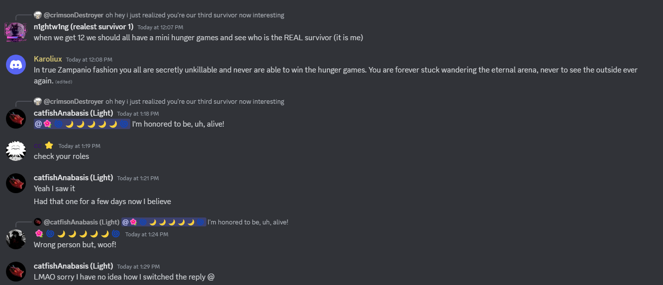Click catfishAnabasis avatar beside "Yeah I saw it"
This screenshot has height=285, width=663.
point(15,183)
